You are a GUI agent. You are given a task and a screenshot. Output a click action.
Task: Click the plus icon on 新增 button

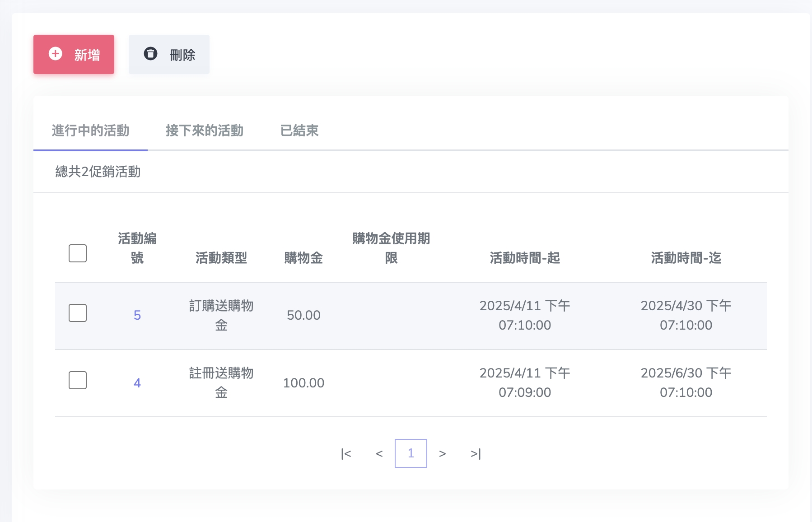click(56, 54)
